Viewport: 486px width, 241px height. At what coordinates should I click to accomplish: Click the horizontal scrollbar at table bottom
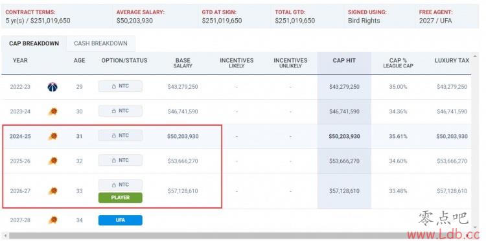click(236, 236)
